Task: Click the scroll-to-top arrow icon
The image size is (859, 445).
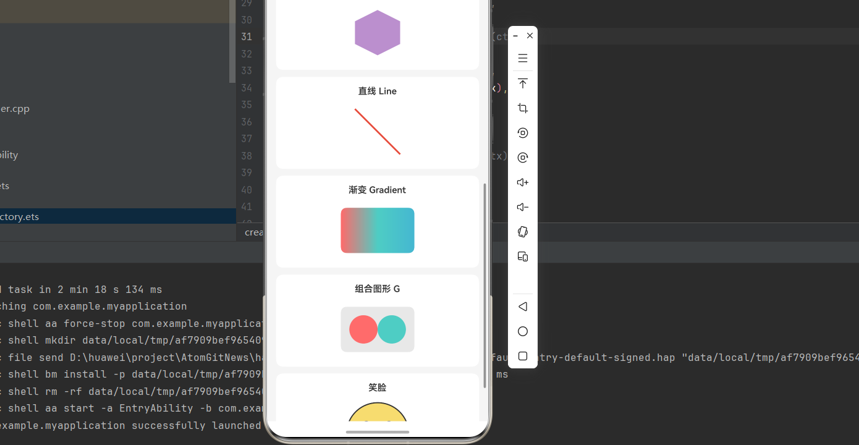Action: (x=522, y=83)
